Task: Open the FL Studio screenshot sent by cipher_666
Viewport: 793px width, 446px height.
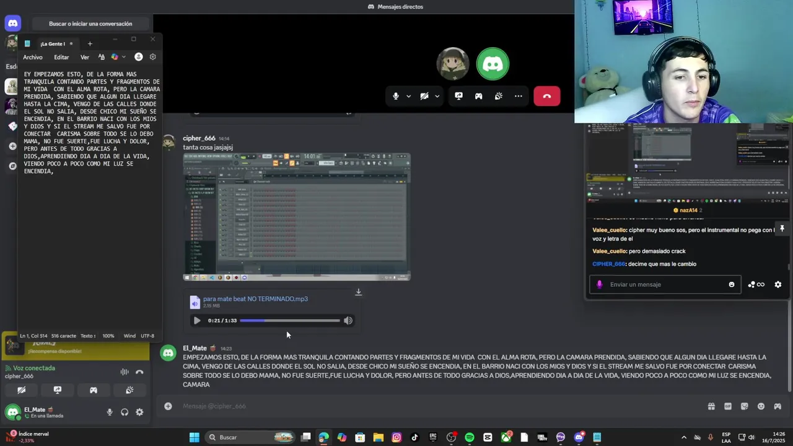Action: pyautogui.click(x=297, y=217)
